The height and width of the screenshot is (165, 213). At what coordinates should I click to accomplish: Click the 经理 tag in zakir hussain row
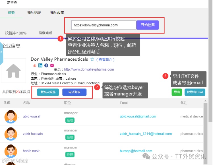click(x=70, y=137)
